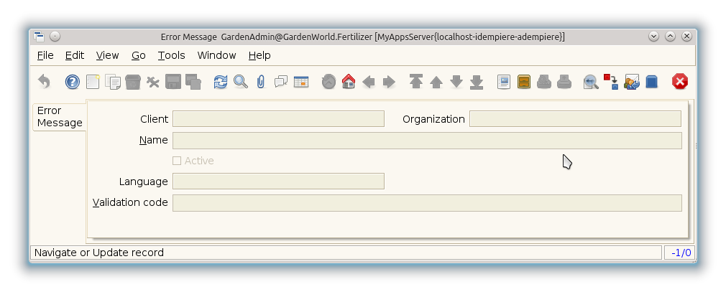Click the red Exit window icon
The height and width of the screenshot is (292, 726).
[679, 82]
